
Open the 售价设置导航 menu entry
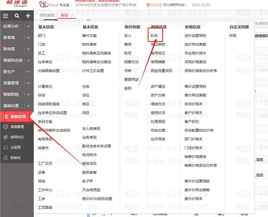coord(195,87)
